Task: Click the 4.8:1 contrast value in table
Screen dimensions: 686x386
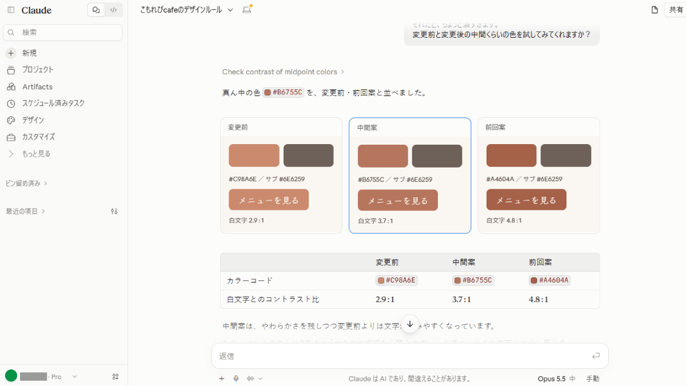Action: point(539,299)
